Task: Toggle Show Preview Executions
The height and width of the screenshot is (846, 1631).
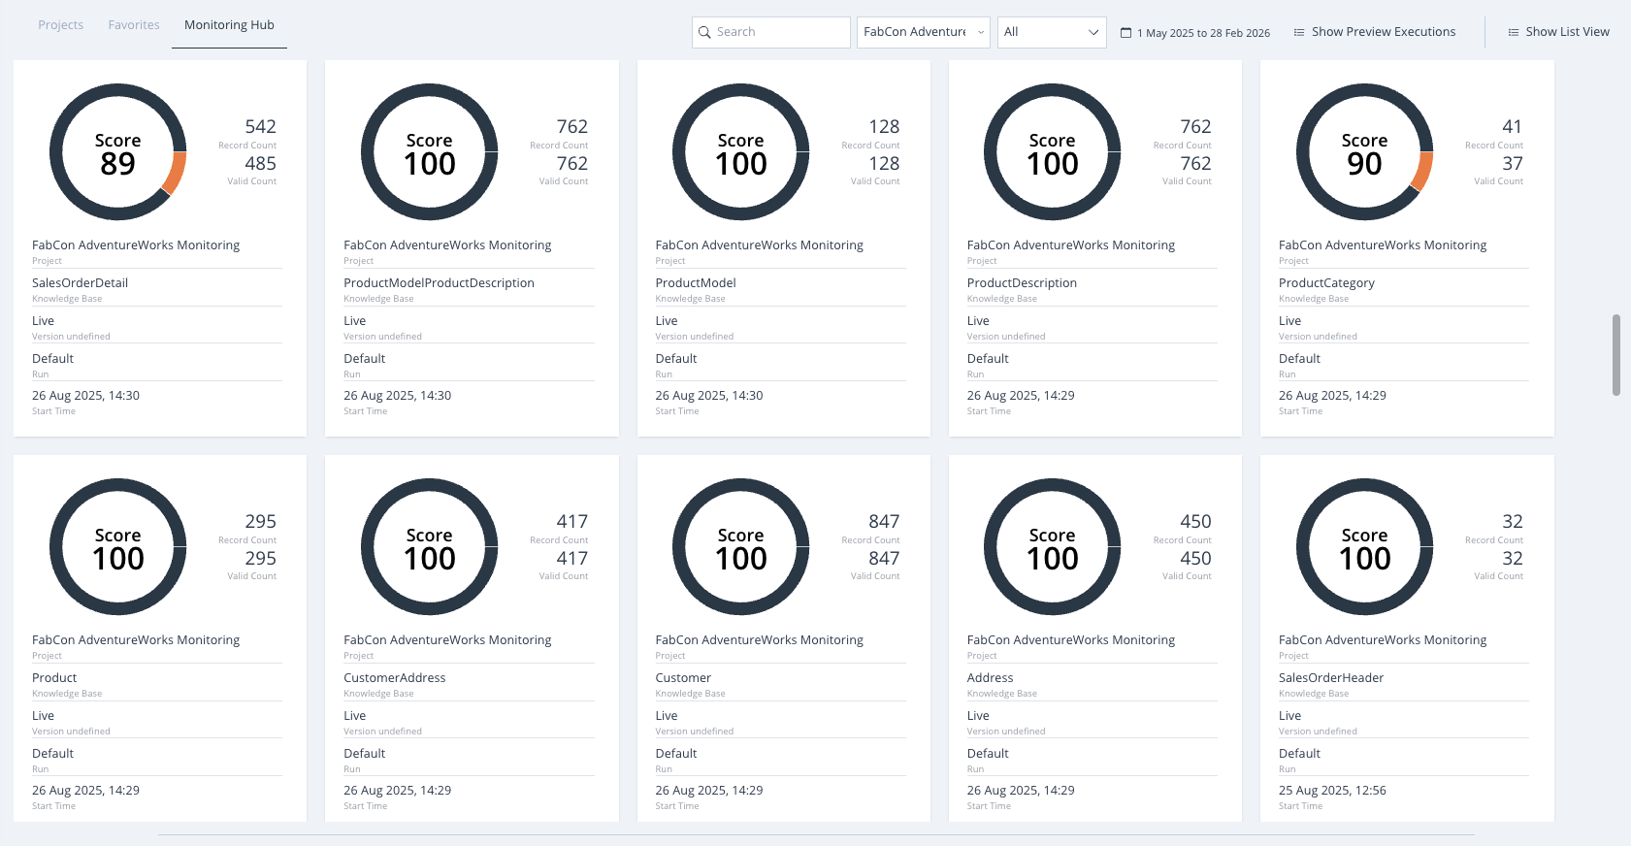Action: [x=1375, y=32]
